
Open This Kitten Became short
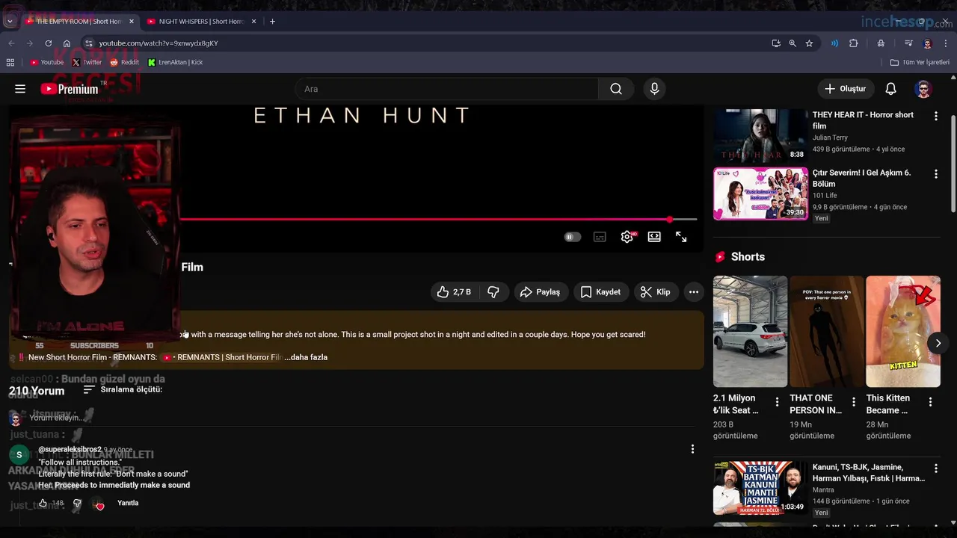903,332
